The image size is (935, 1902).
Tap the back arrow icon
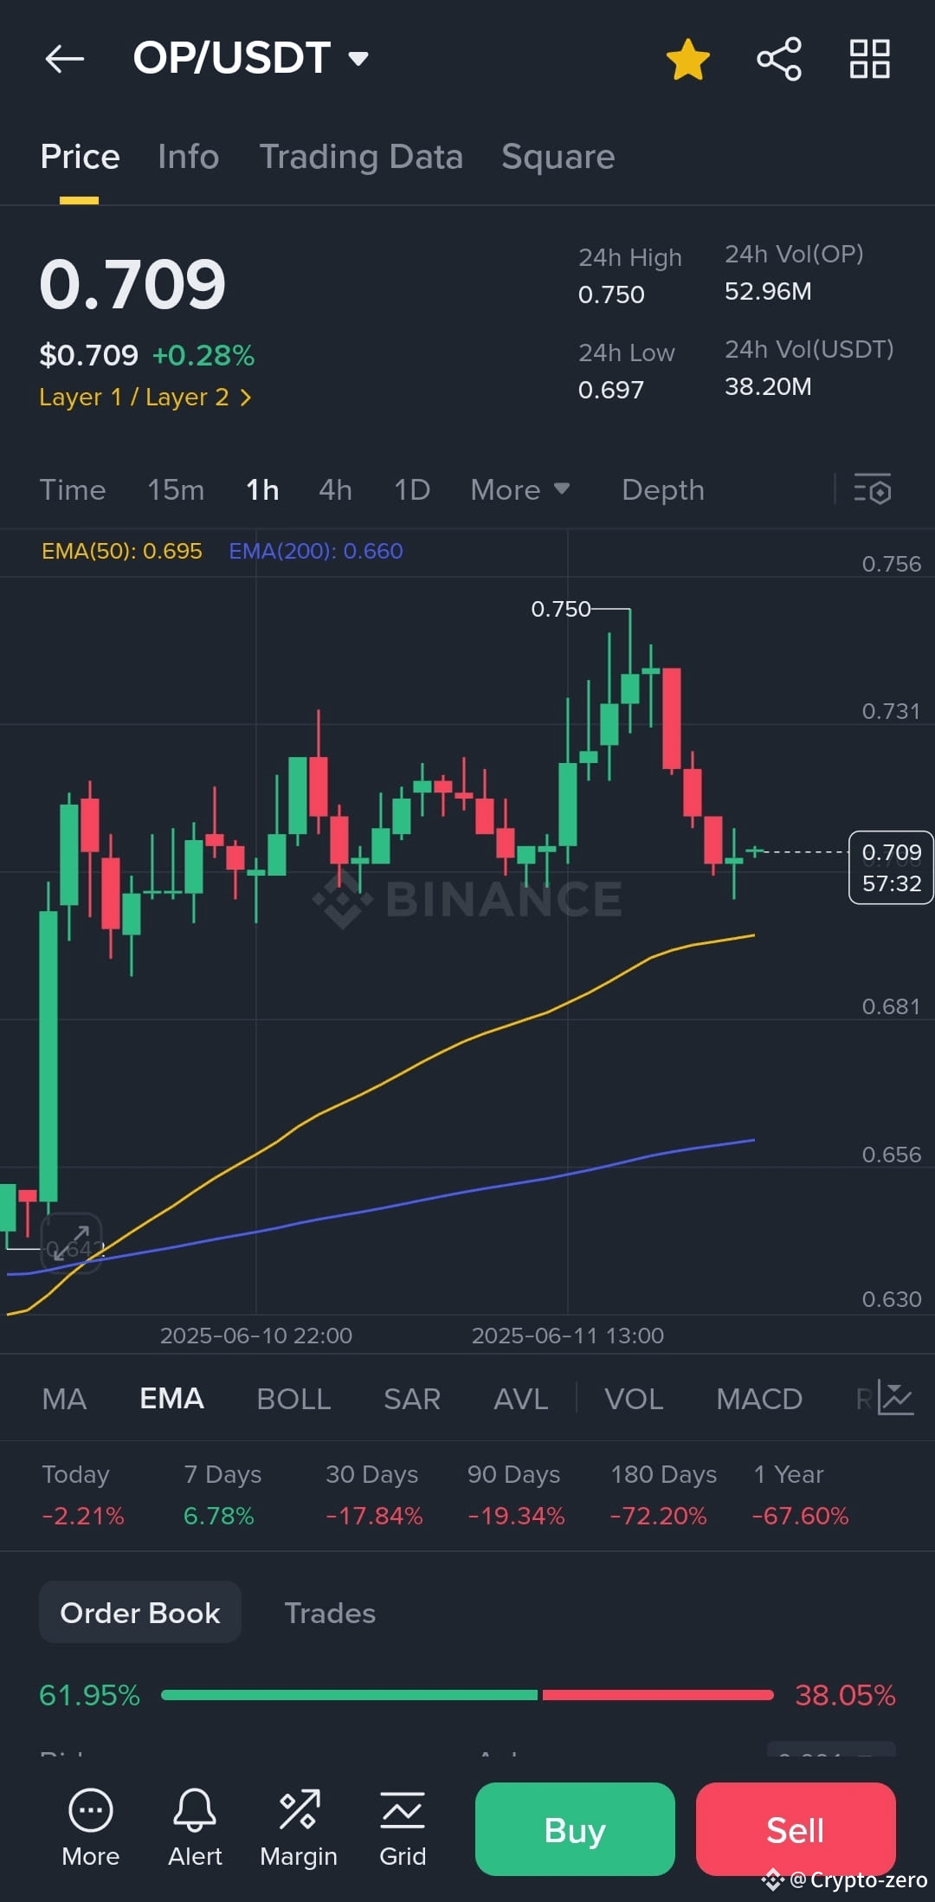coord(65,59)
